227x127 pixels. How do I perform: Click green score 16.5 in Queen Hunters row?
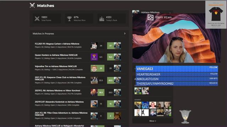(110, 57)
